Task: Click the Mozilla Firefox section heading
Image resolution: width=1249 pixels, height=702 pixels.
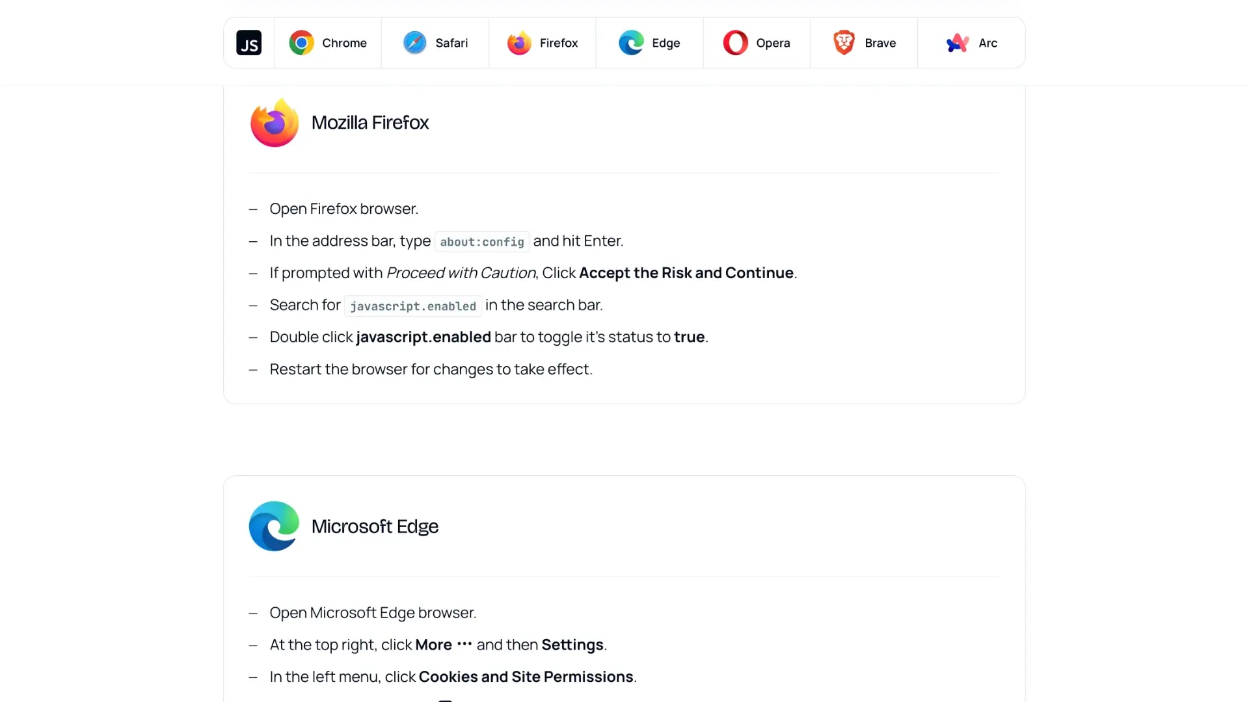Action: tap(370, 123)
